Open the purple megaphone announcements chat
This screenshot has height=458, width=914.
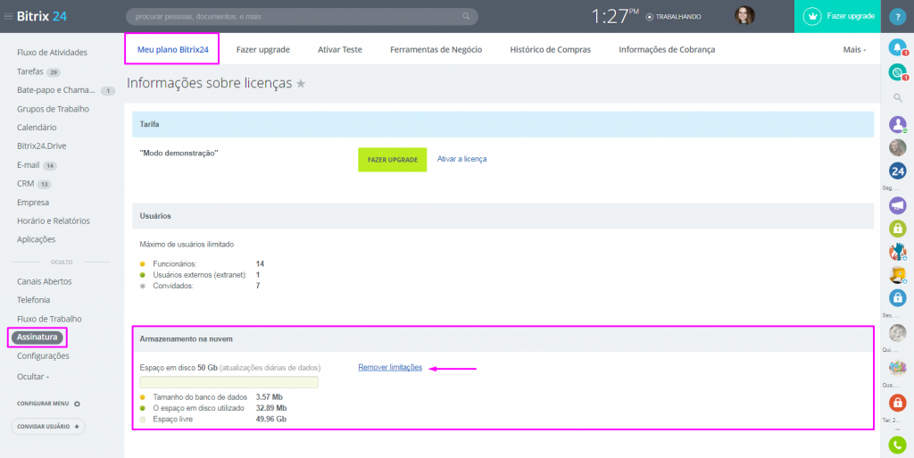898,205
